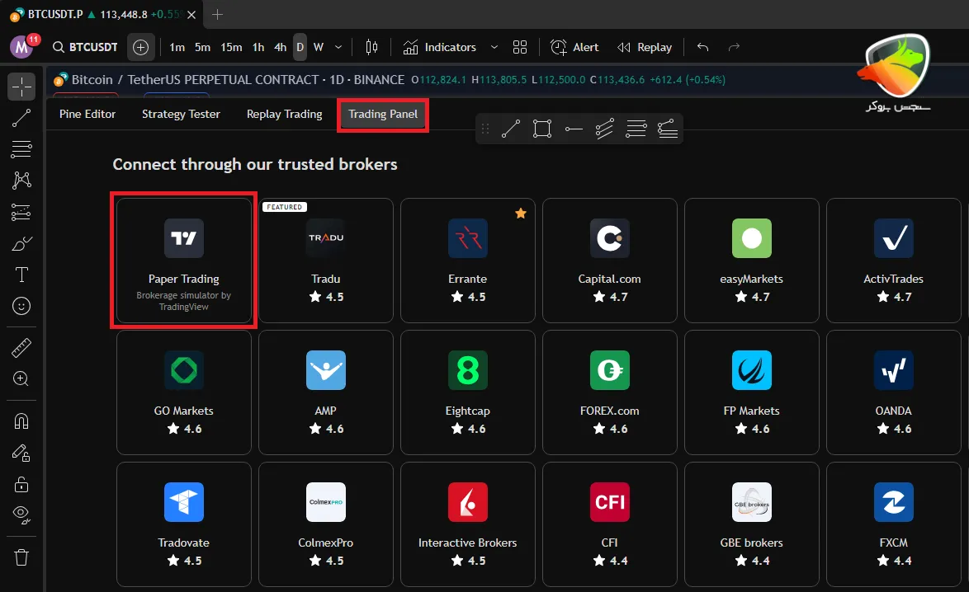This screenshot has height=592, width=969.
Task: Start bar Replay mode
Action: point(645,47)
